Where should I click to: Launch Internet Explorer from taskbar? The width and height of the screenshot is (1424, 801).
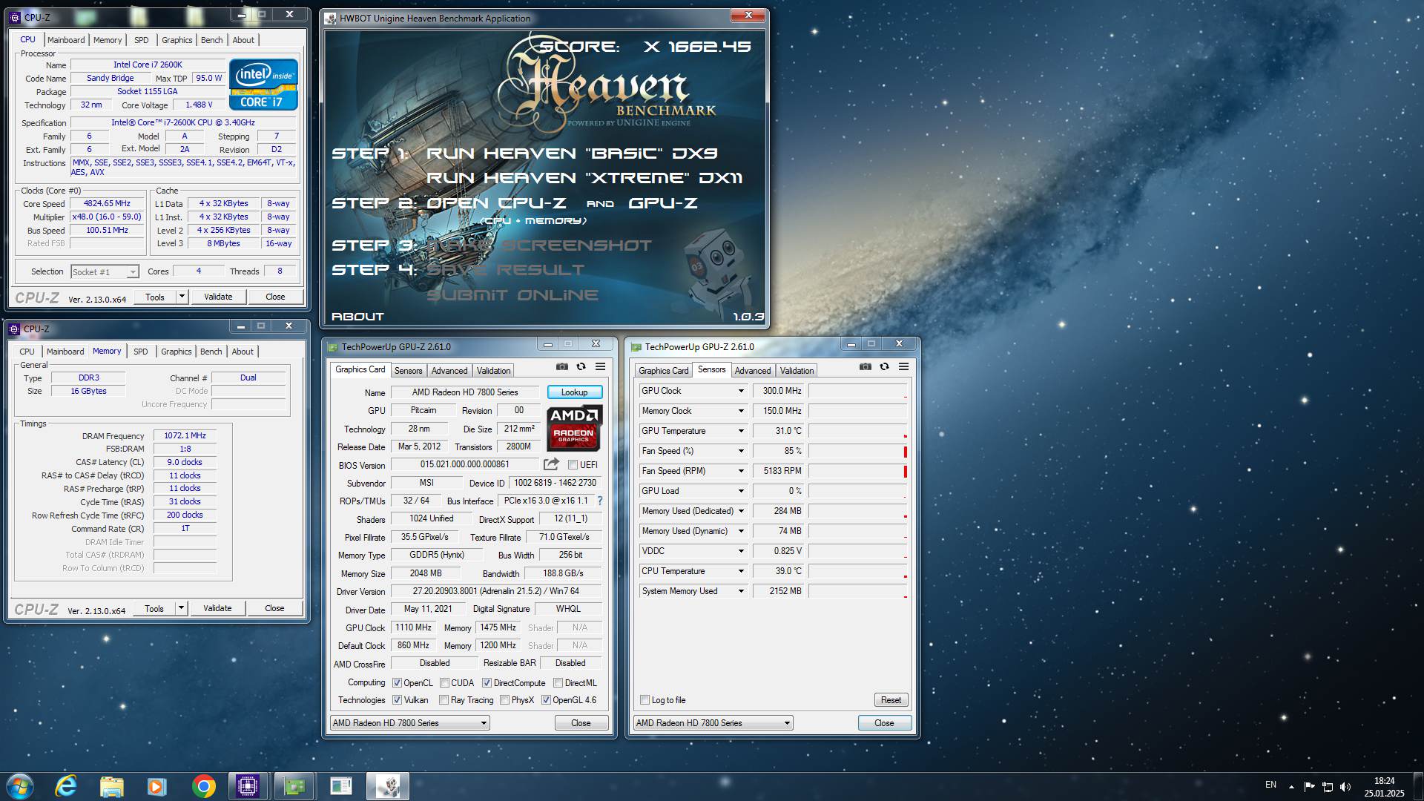point(66,786)
